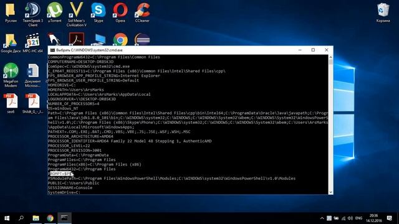
Task: Close the cmd.exe window
Action: point(327,50)
